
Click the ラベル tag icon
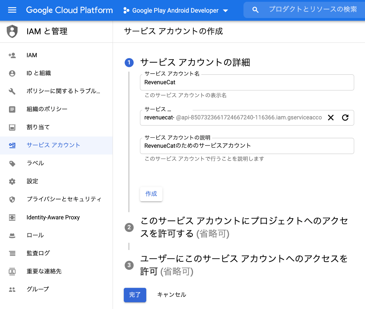pos(12,163)
